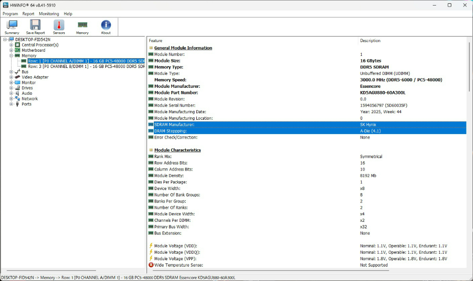Click the Memory Speed row

[x=307, y=80]
